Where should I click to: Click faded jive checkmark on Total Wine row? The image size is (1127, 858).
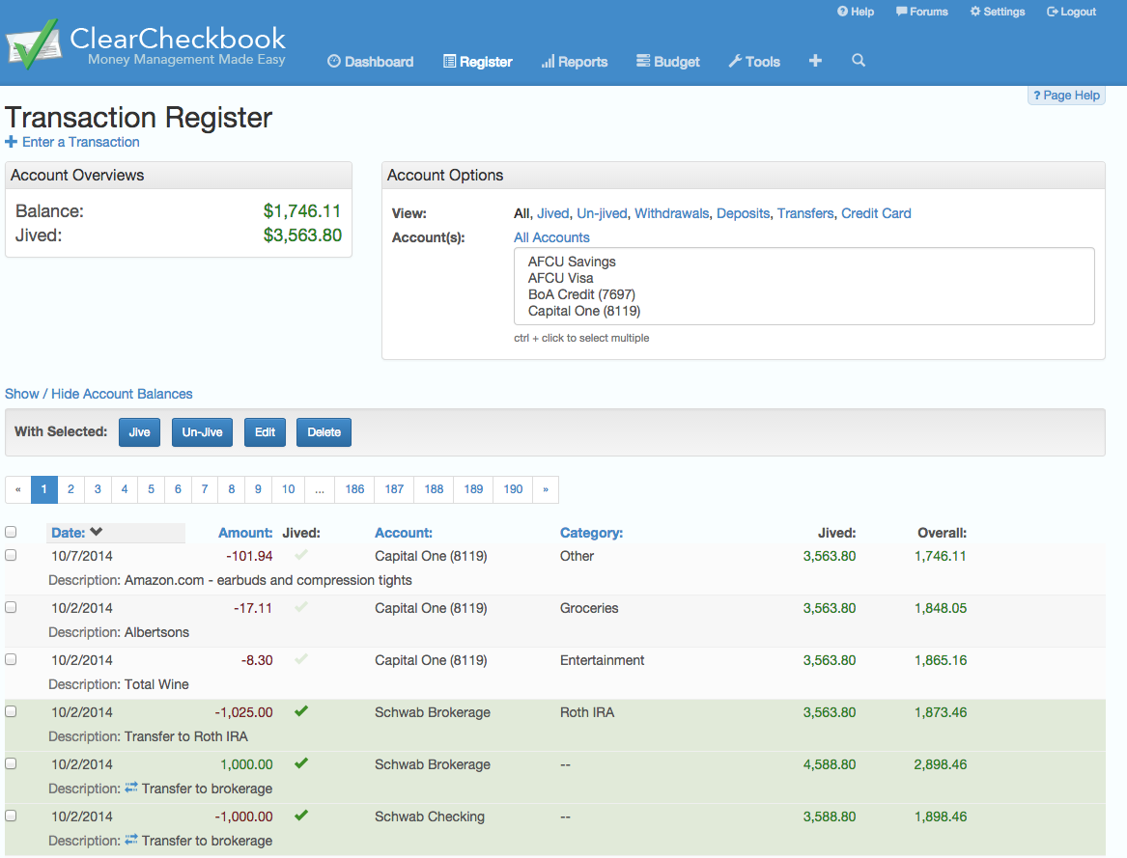[301, 659]
